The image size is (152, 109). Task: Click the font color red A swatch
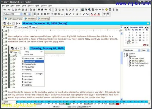[x=92, y=14]
